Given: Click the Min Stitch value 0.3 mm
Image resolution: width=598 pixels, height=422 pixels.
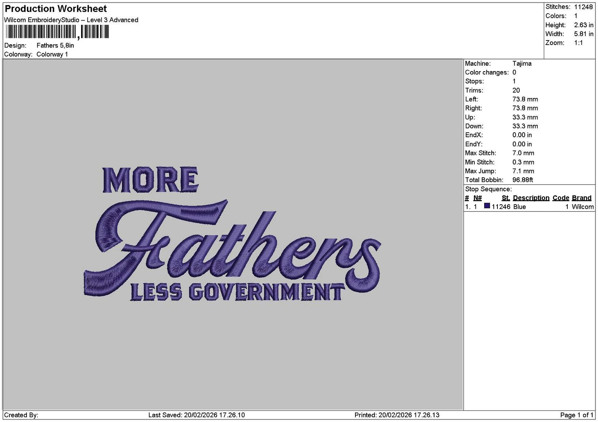Looking at the screenshot, I should coord(523,162).
